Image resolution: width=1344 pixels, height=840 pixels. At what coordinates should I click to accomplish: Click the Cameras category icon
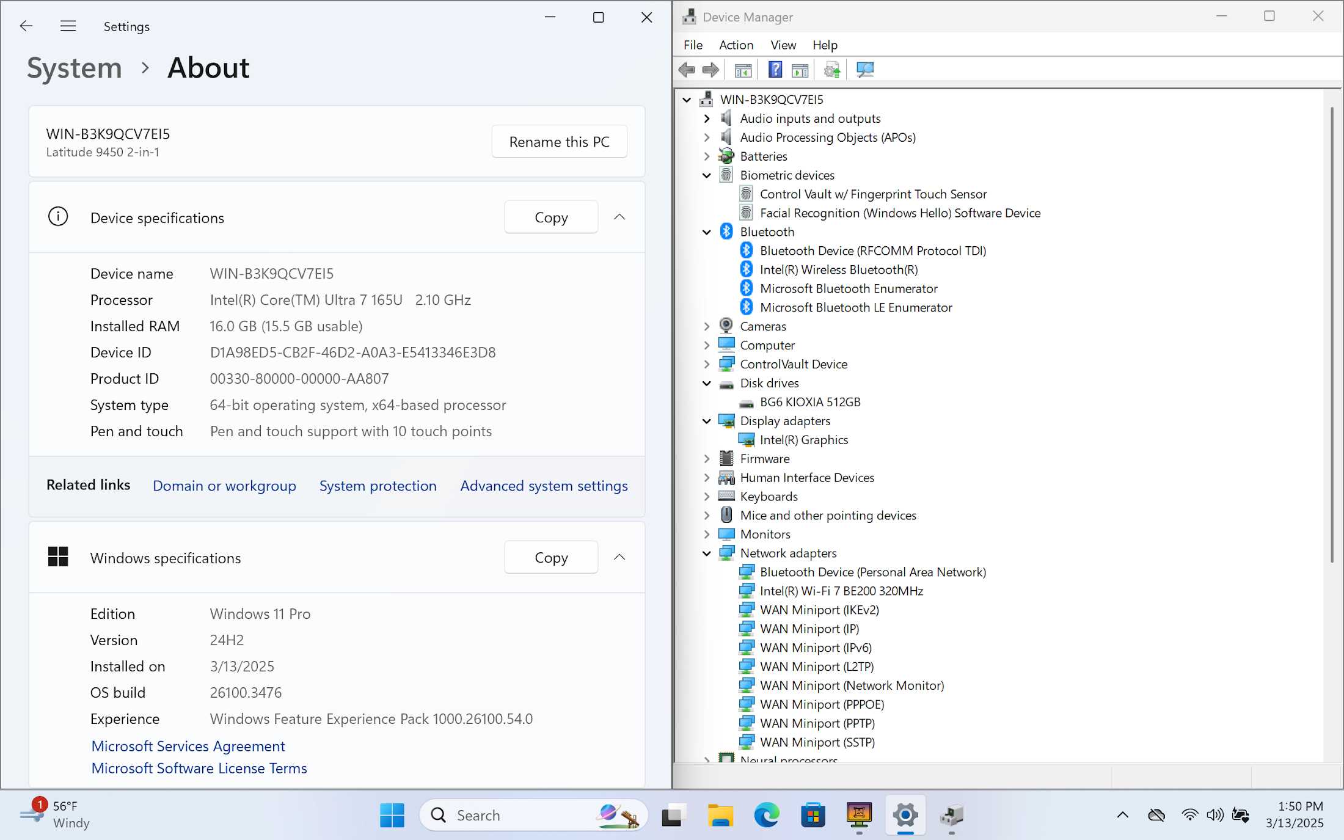(726, 326)
